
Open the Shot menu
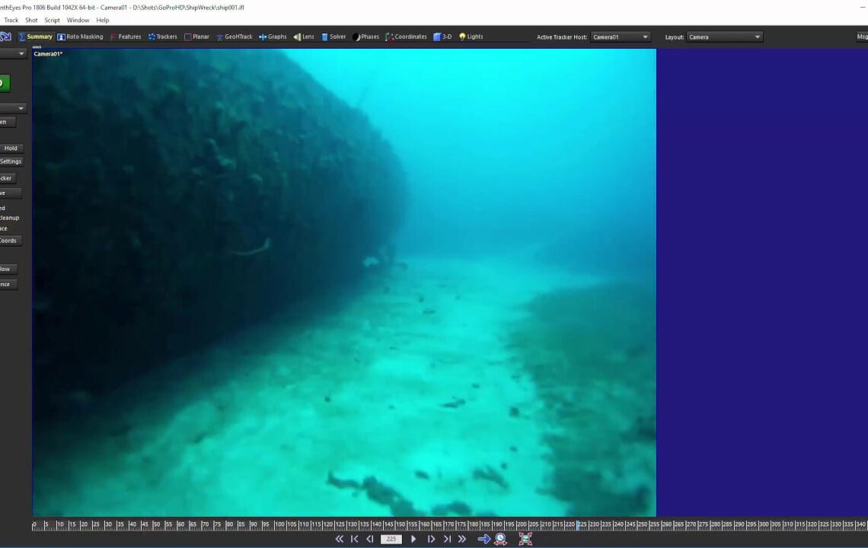point(31,21)
